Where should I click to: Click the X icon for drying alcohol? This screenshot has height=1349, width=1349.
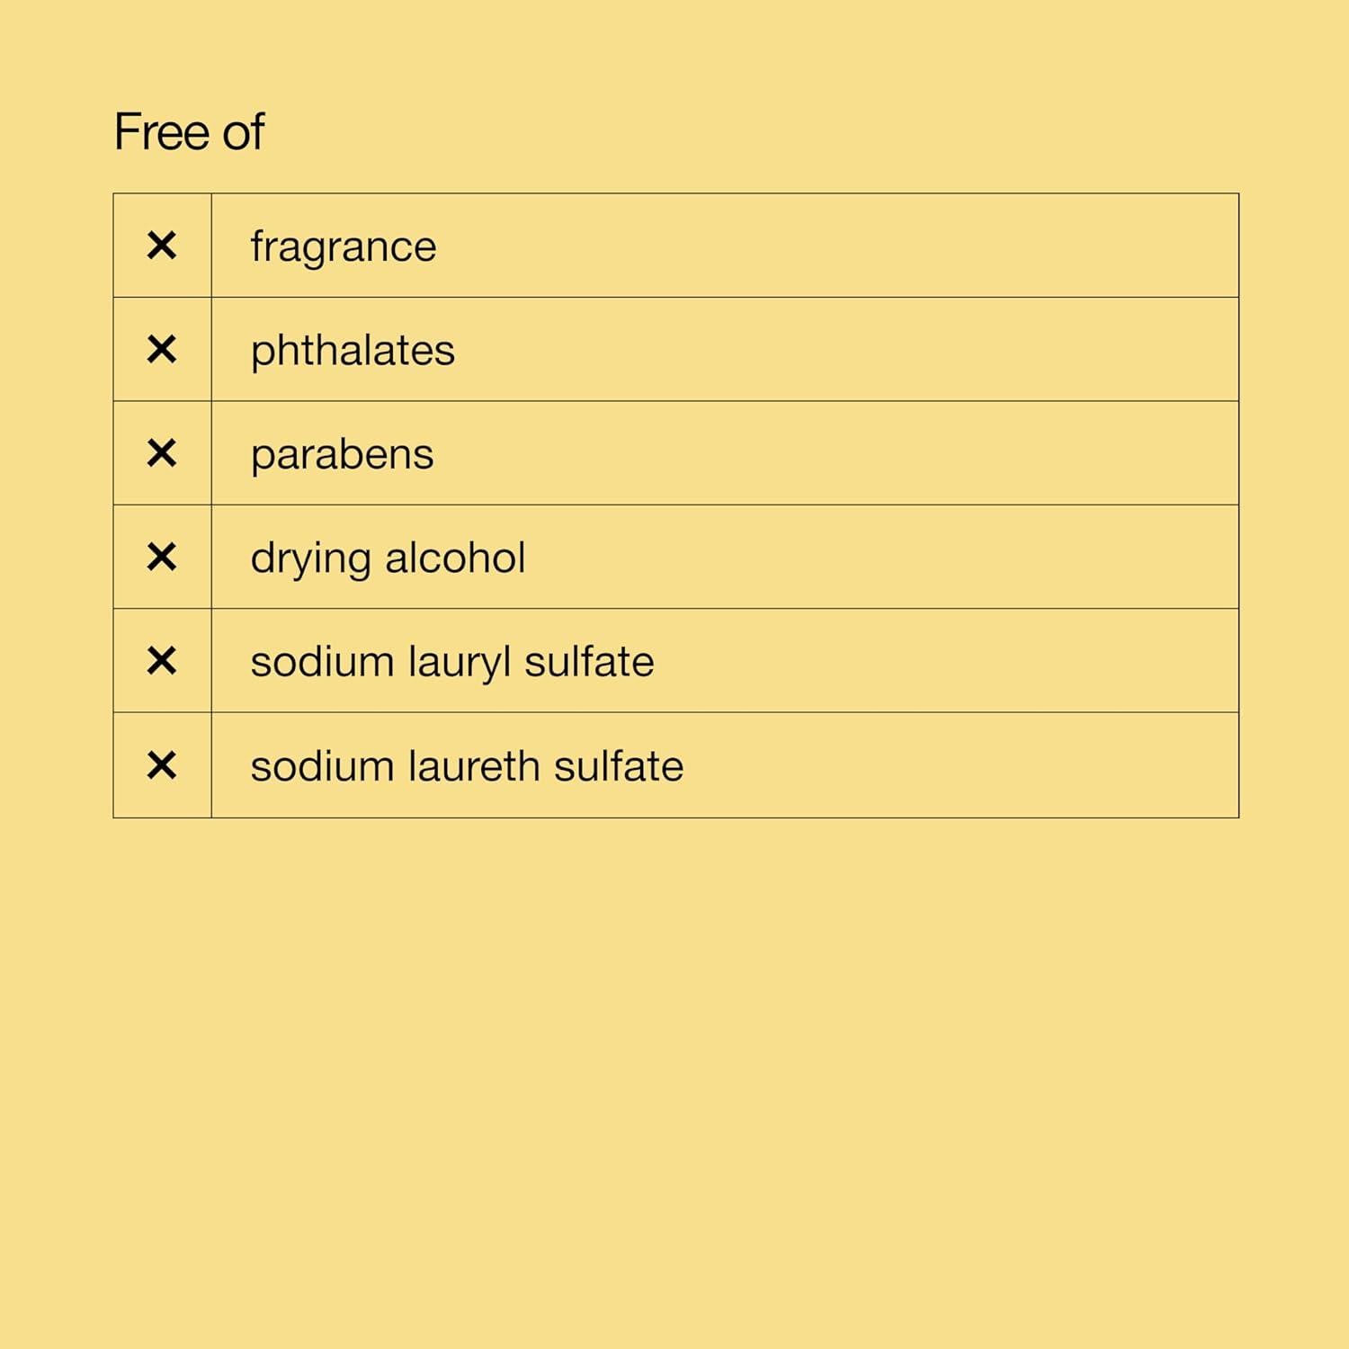162,558
